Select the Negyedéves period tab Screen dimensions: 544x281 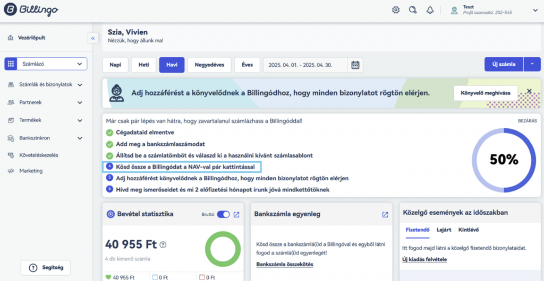tap(209, 65)
